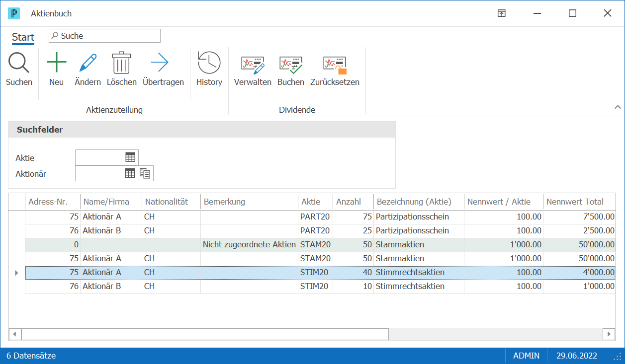The height and width of the screenshot is (364, 625).
Task: Click the horizontal scrollbar left arrow
Action: [15, 334]
